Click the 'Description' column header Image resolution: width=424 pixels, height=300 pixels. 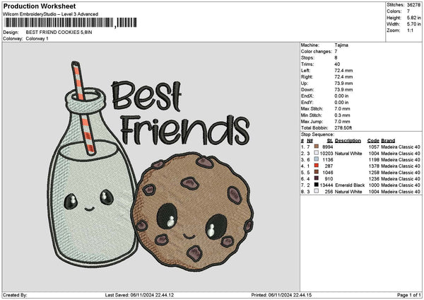pos(348,141)
